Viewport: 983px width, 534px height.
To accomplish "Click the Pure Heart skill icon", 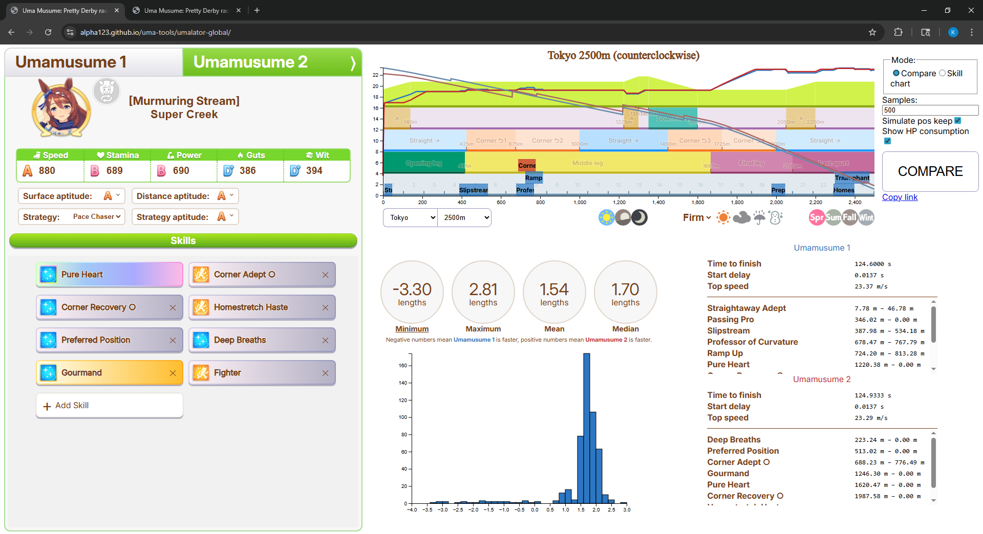I will coord(48,275).
